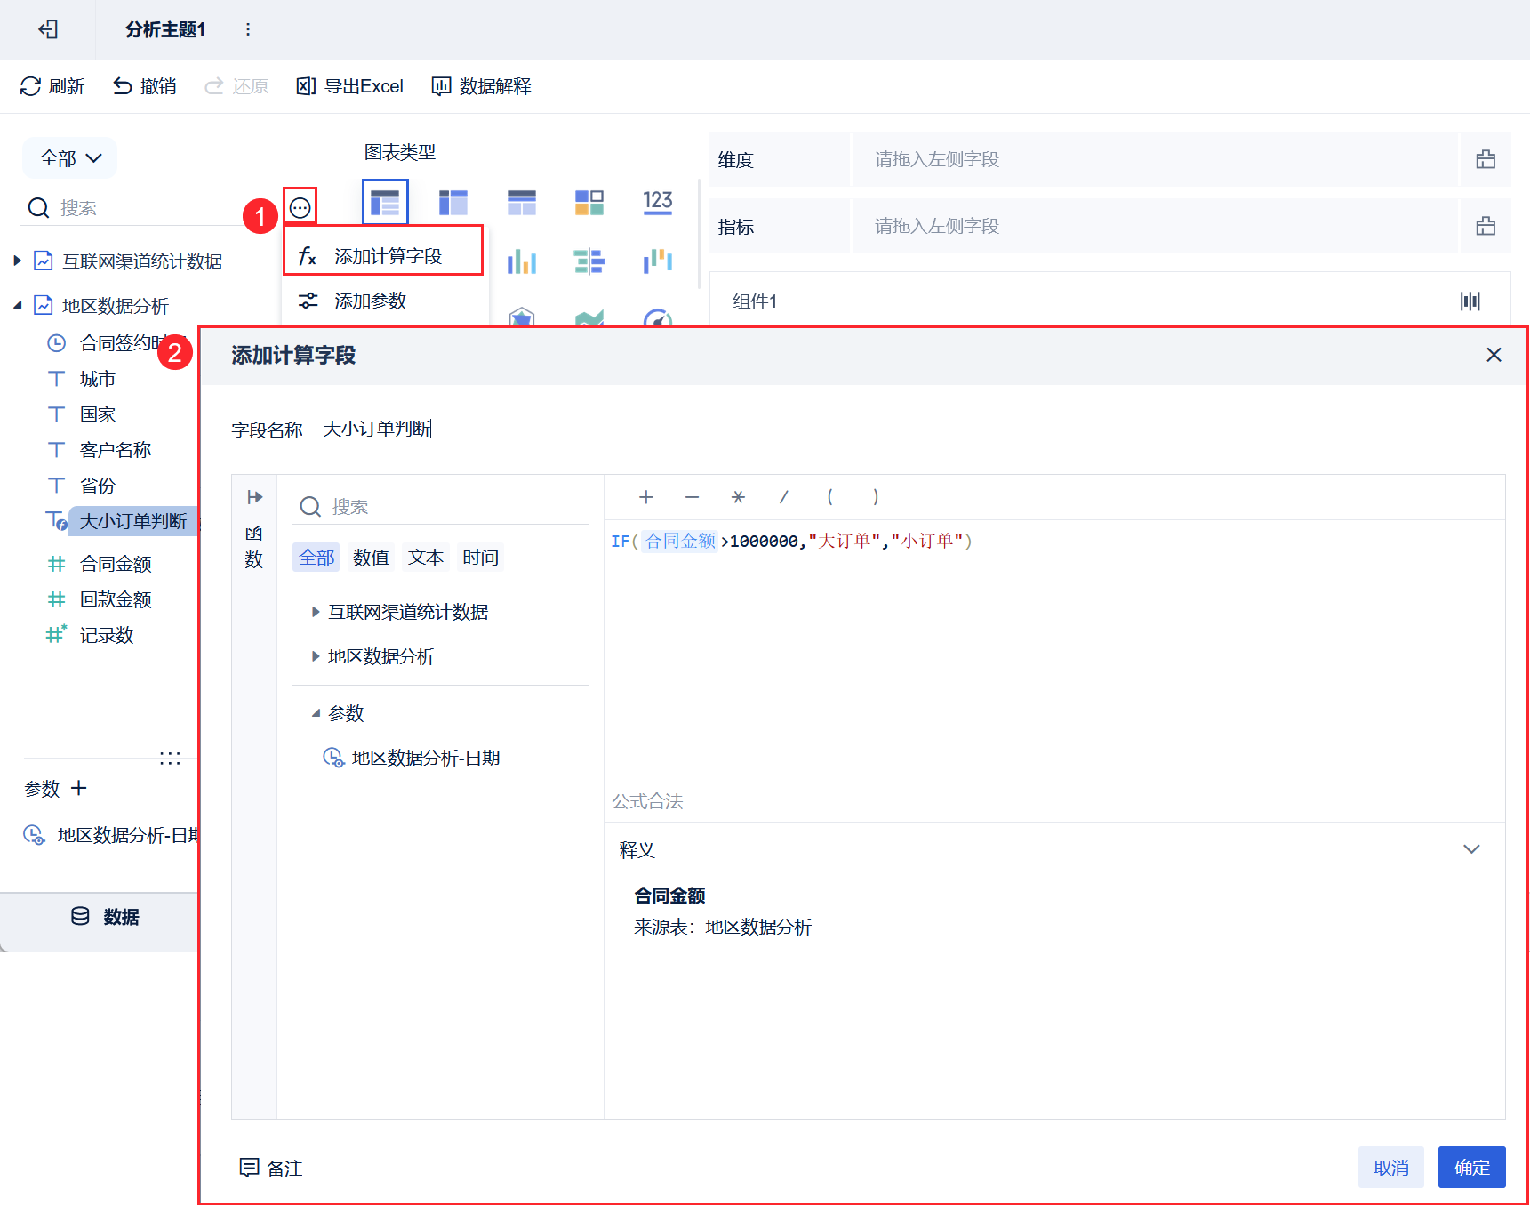Select the 文本 filter tab
This screenshot has height=1205, width=1530.
click(x=426, y=558)
